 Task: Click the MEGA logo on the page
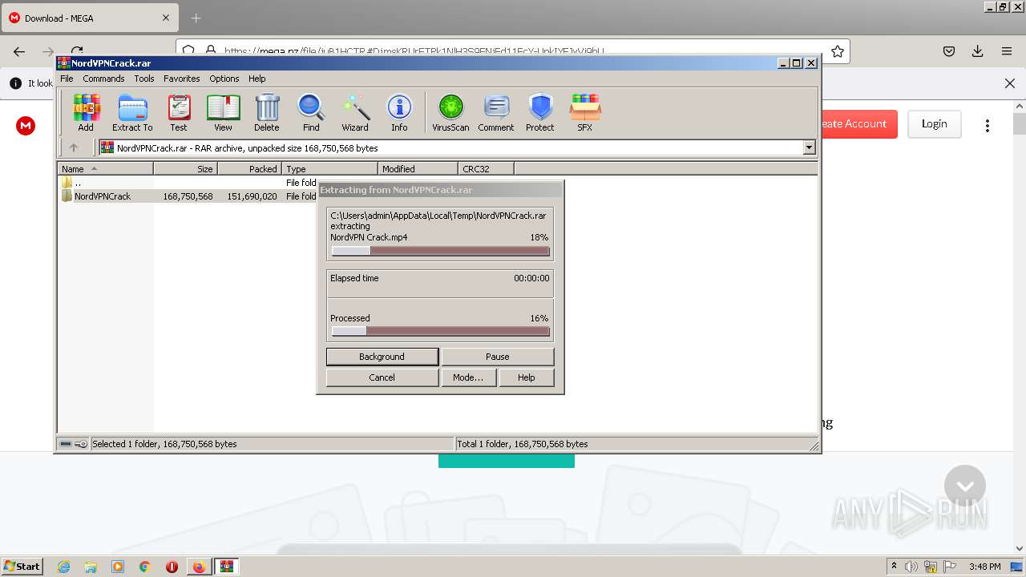click(26, 125)
